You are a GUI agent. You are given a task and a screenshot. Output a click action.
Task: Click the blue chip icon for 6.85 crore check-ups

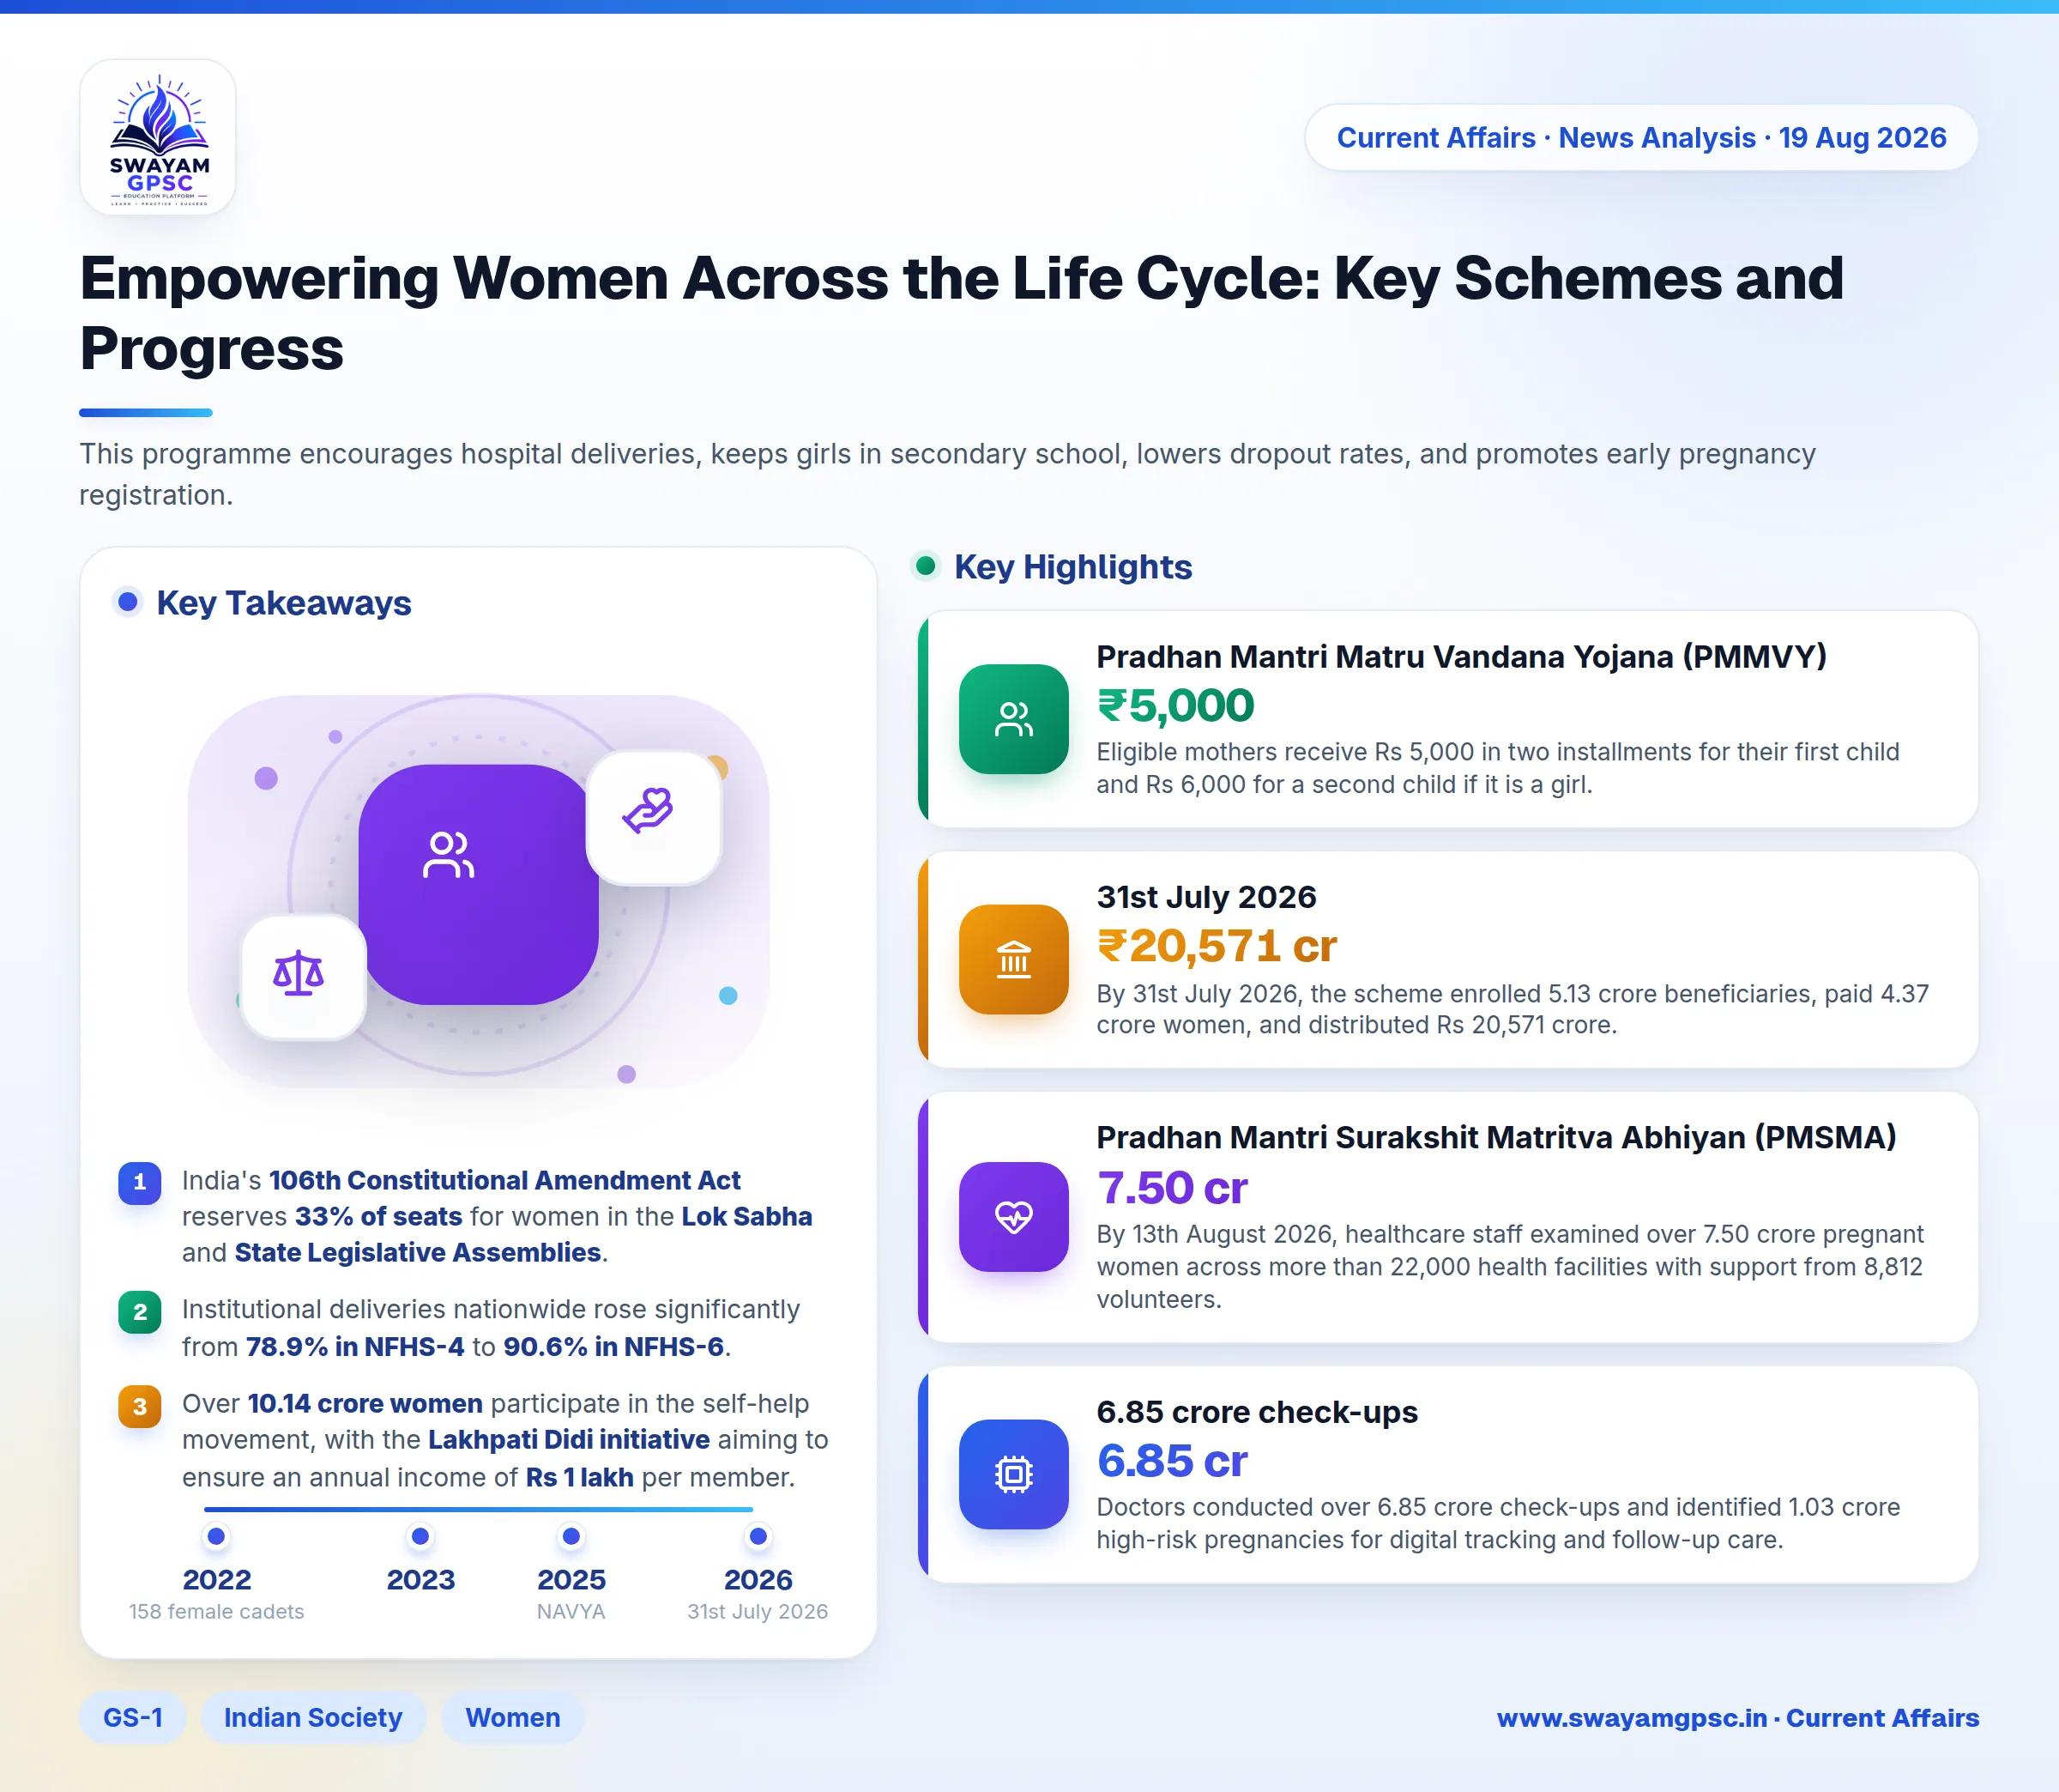[1013, 1474]
